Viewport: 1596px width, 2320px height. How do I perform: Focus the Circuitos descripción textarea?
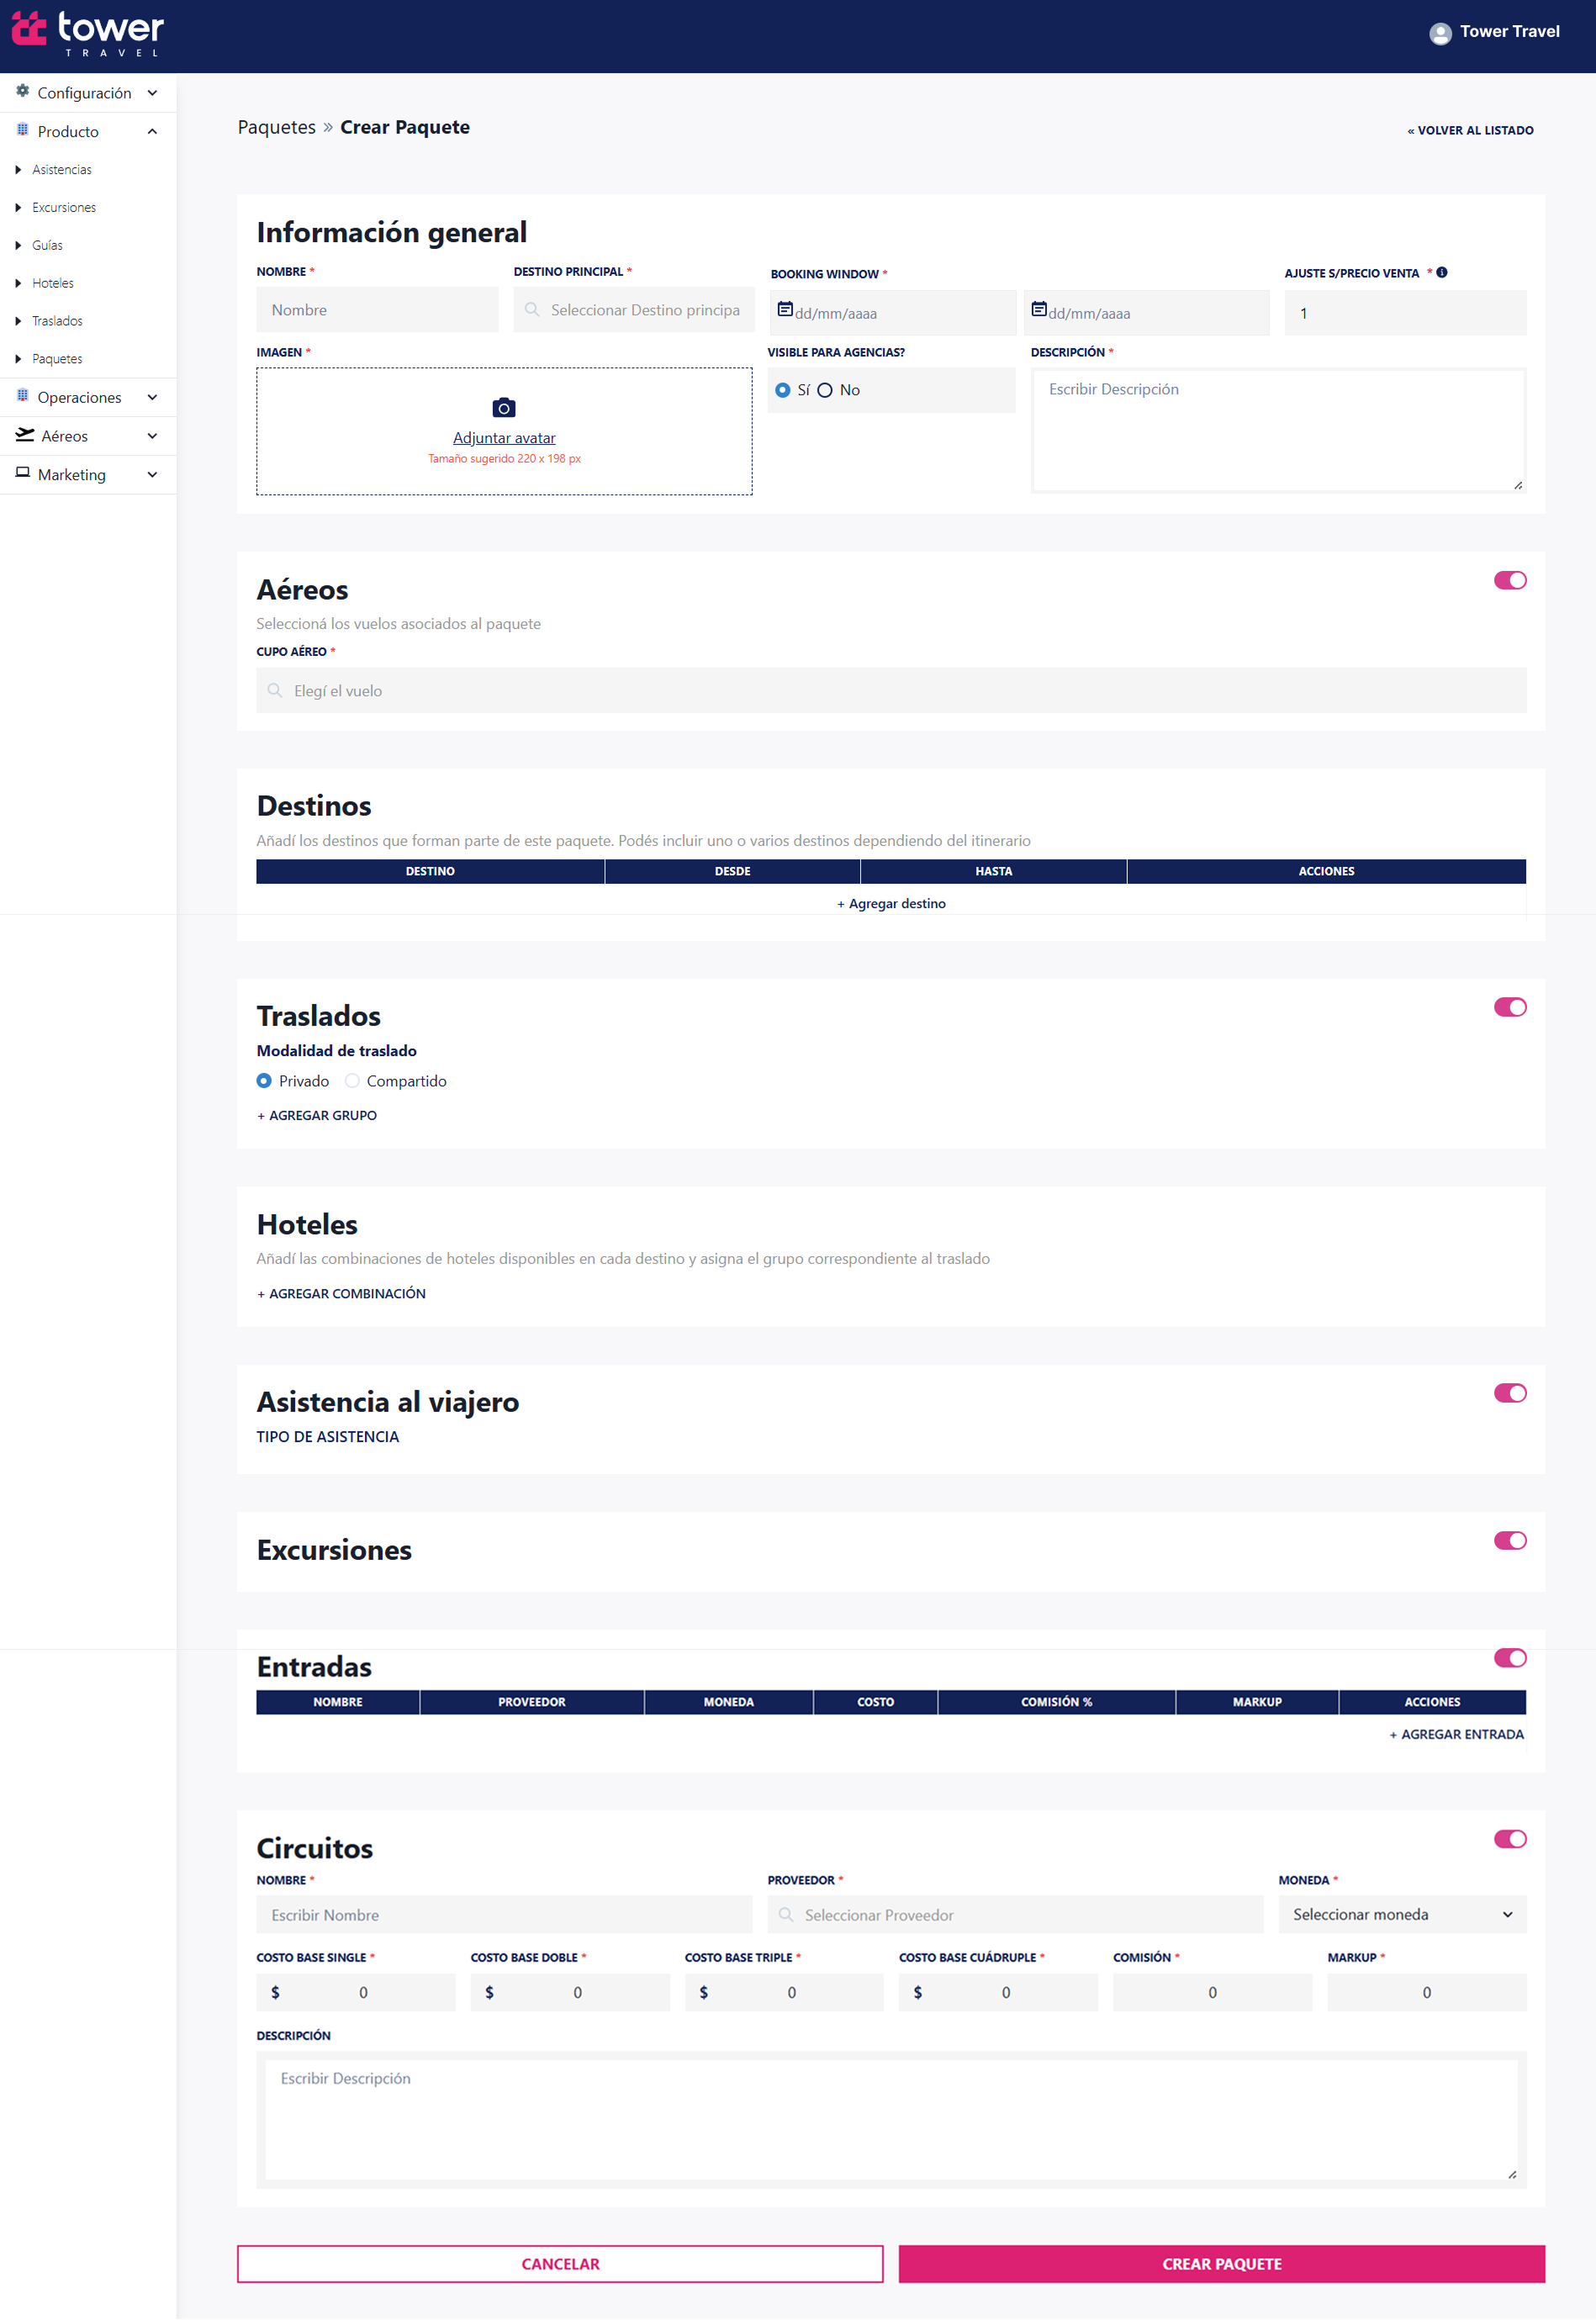pos(891,2120)
